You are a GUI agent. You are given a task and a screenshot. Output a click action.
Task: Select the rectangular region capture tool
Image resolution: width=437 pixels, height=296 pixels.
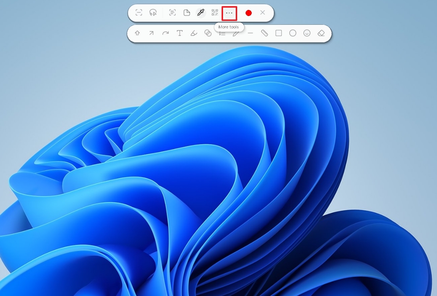coord(139,13)
